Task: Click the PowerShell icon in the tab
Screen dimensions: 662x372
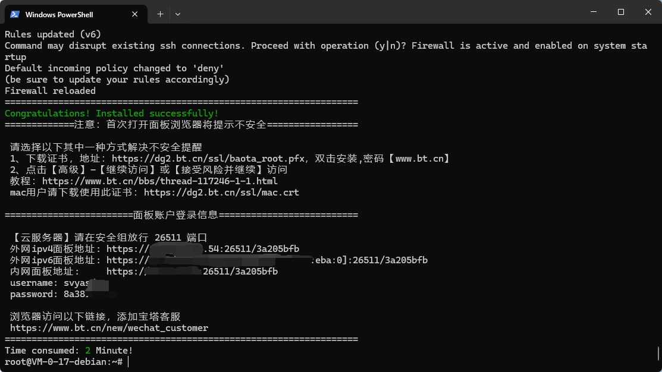Action: 15,14
